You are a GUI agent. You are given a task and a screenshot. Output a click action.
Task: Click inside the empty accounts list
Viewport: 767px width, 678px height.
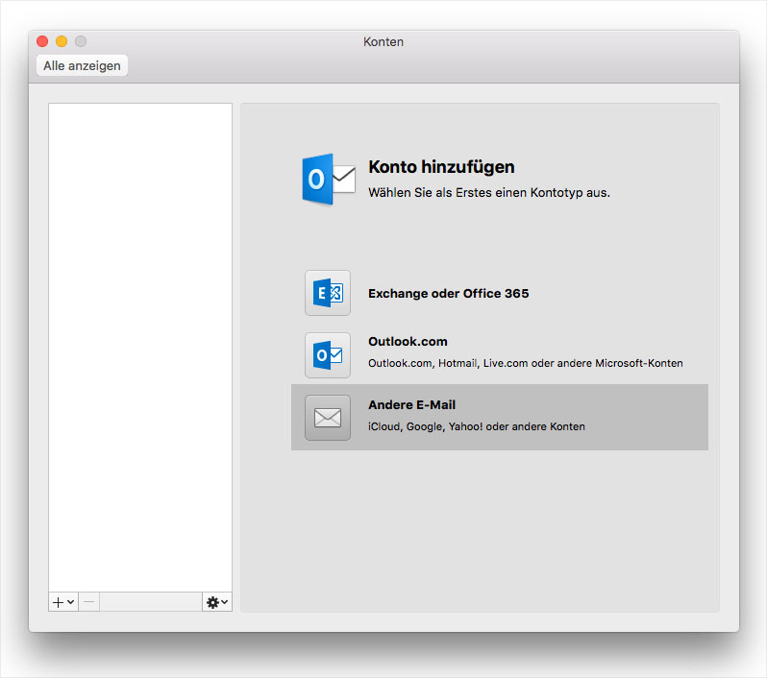click(140, 347)
